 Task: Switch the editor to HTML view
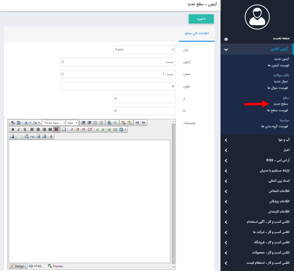pos(35,266)
